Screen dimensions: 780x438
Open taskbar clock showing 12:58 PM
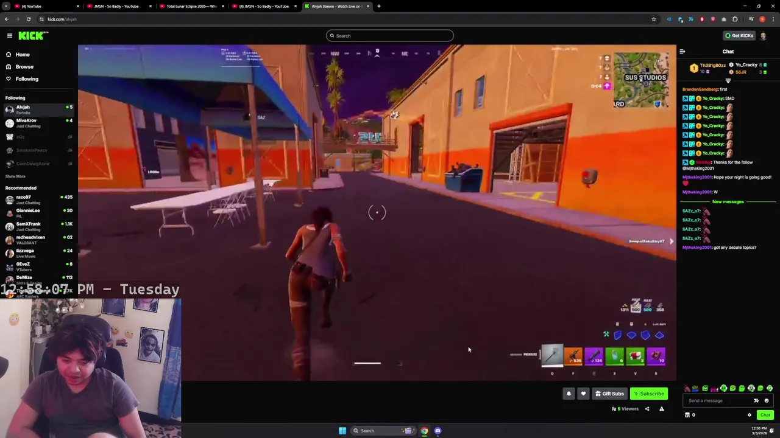pyautogui.click(x=759, y=431)
